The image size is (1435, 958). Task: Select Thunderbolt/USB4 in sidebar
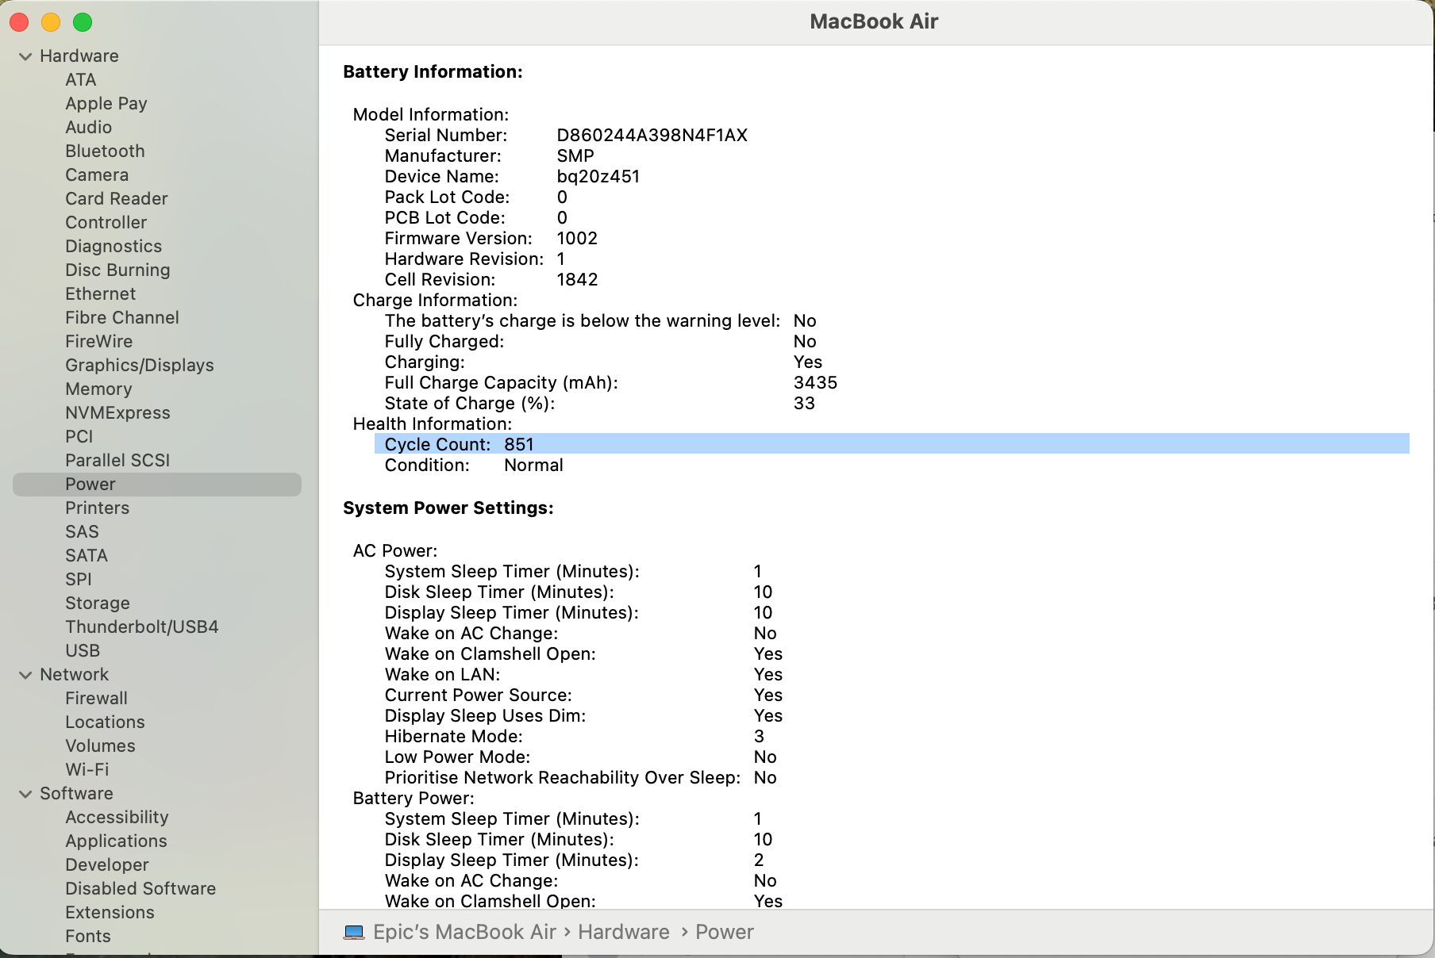(x=141, y=627)
